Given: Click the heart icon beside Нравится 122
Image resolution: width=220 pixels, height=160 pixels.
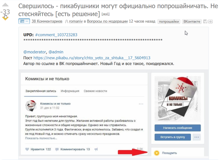Looking at the screenshot, I should [27, 149].
